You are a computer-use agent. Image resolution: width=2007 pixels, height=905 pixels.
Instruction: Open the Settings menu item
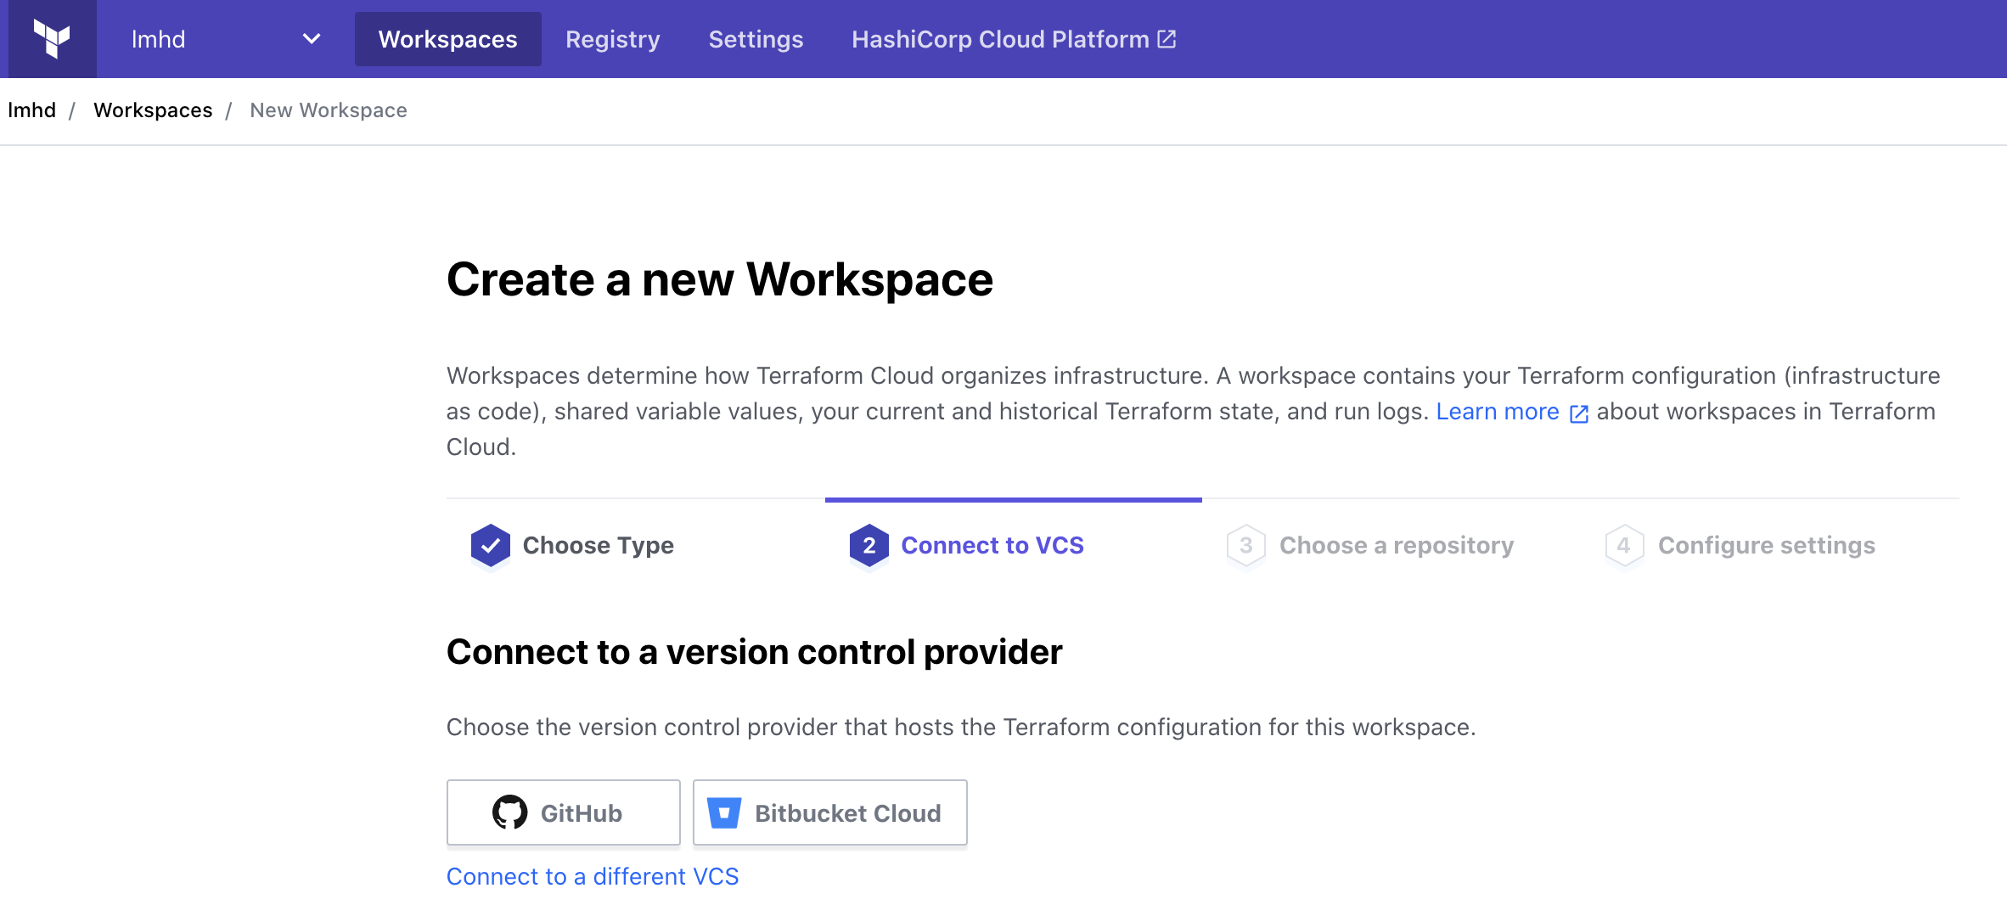pyautogui.click(x=755, y=38)
